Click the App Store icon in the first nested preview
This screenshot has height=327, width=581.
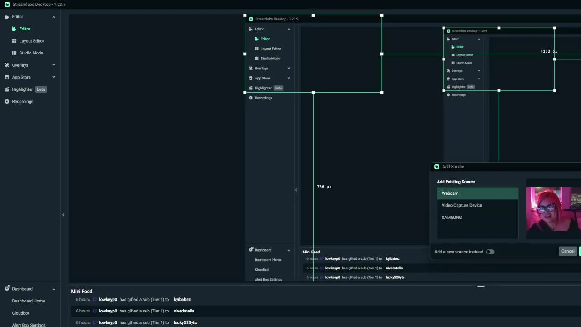point(251,78)
